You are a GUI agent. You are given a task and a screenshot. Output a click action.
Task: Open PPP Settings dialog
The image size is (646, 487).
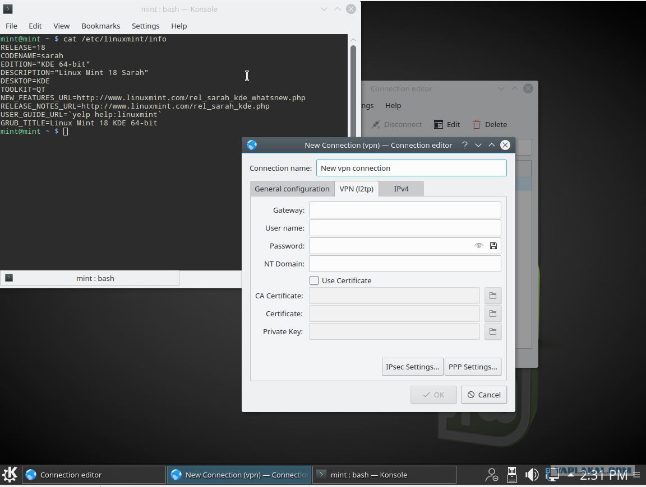tap(473, 367)
